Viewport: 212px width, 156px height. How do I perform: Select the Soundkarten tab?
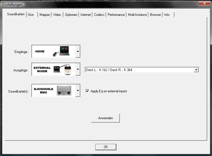(16, 14)
